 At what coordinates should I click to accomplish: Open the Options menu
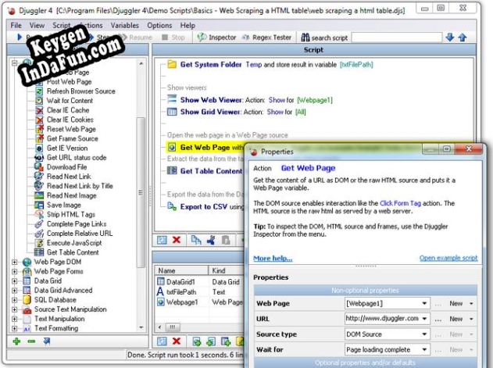point(159,26)
